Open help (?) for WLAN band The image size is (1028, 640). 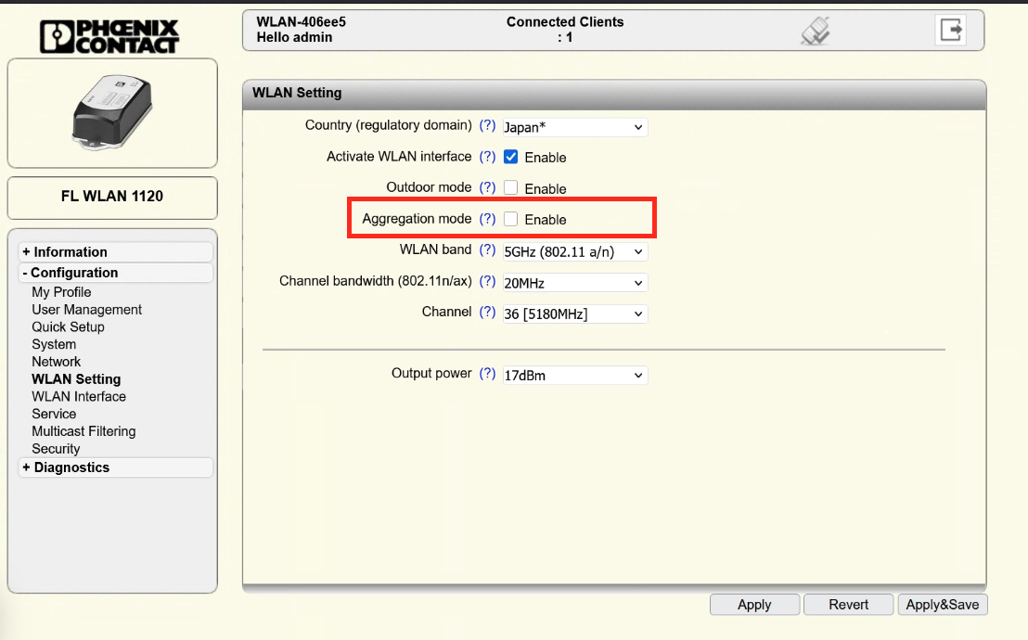point(487,250)
